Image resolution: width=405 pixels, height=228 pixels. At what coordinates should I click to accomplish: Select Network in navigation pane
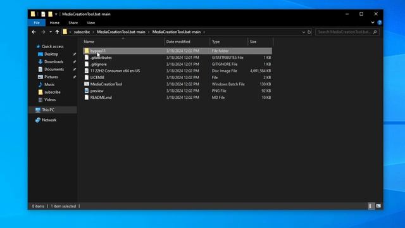(x=49, y=120)
